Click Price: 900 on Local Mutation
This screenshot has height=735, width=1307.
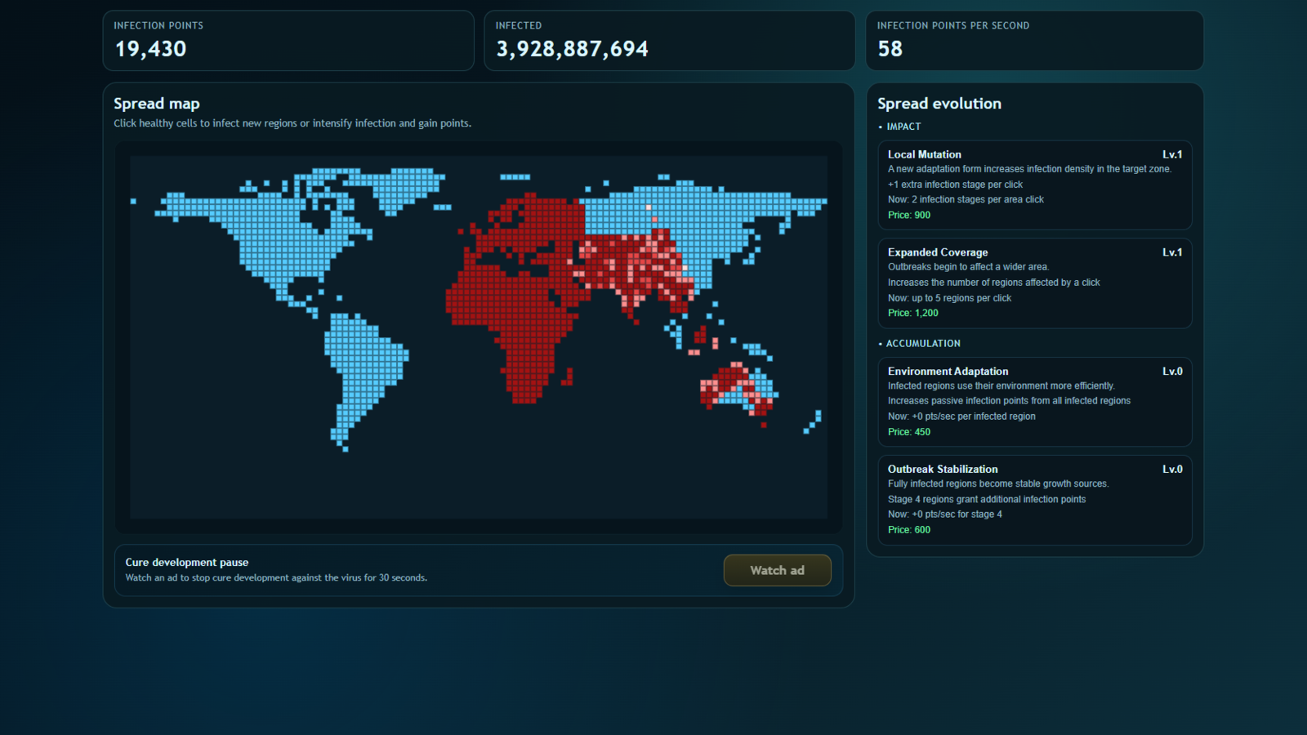coord(909,215)
